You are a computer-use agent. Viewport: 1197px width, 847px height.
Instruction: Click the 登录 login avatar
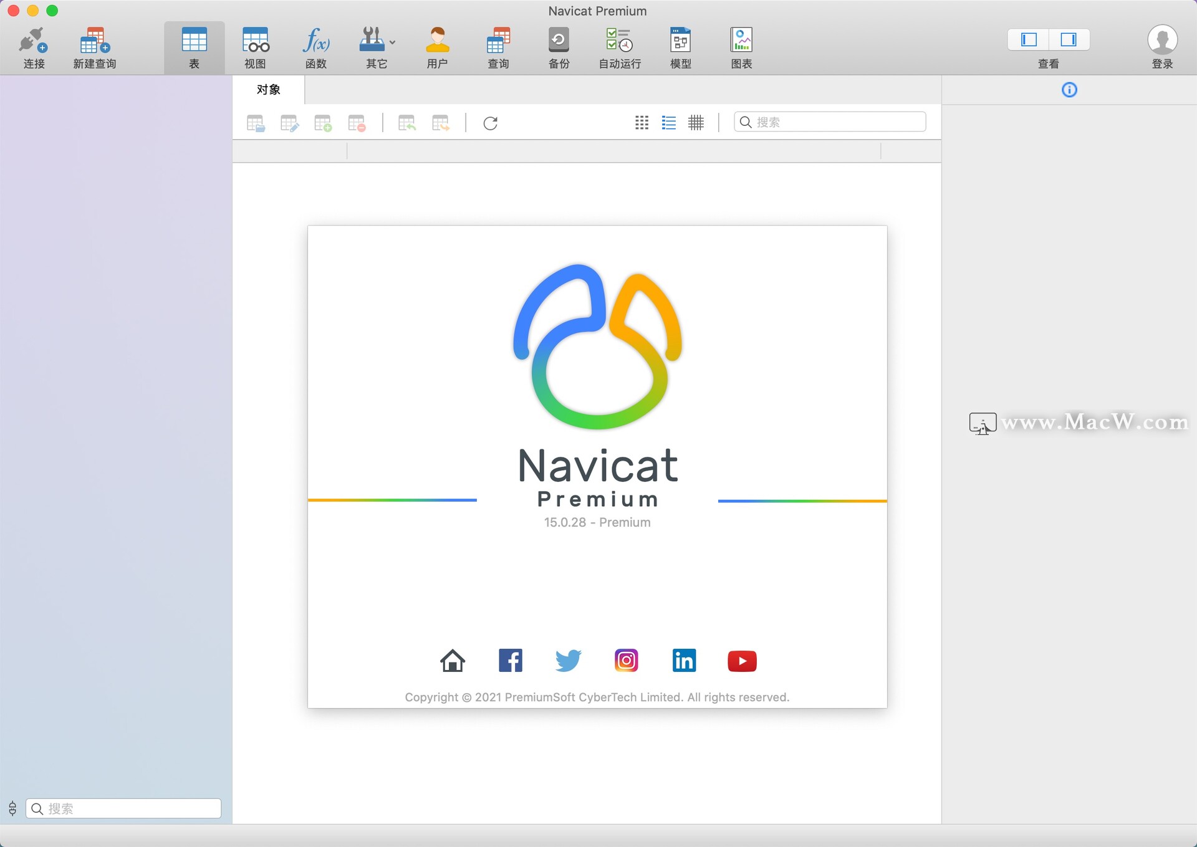1162,40
